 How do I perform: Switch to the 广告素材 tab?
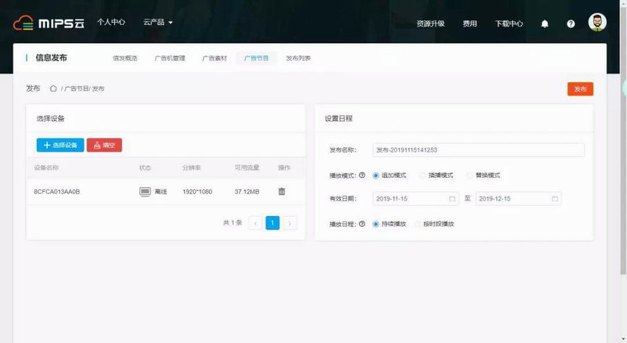(214, 58)
